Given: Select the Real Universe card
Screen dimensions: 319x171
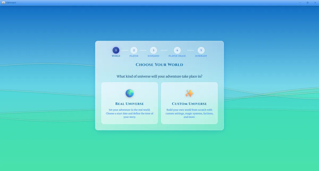Looking at the screenshot, I should (129, 103).
